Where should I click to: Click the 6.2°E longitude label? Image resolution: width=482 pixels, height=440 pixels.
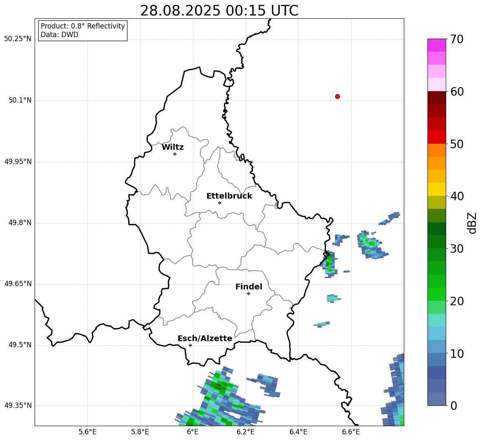coord(245,432)
